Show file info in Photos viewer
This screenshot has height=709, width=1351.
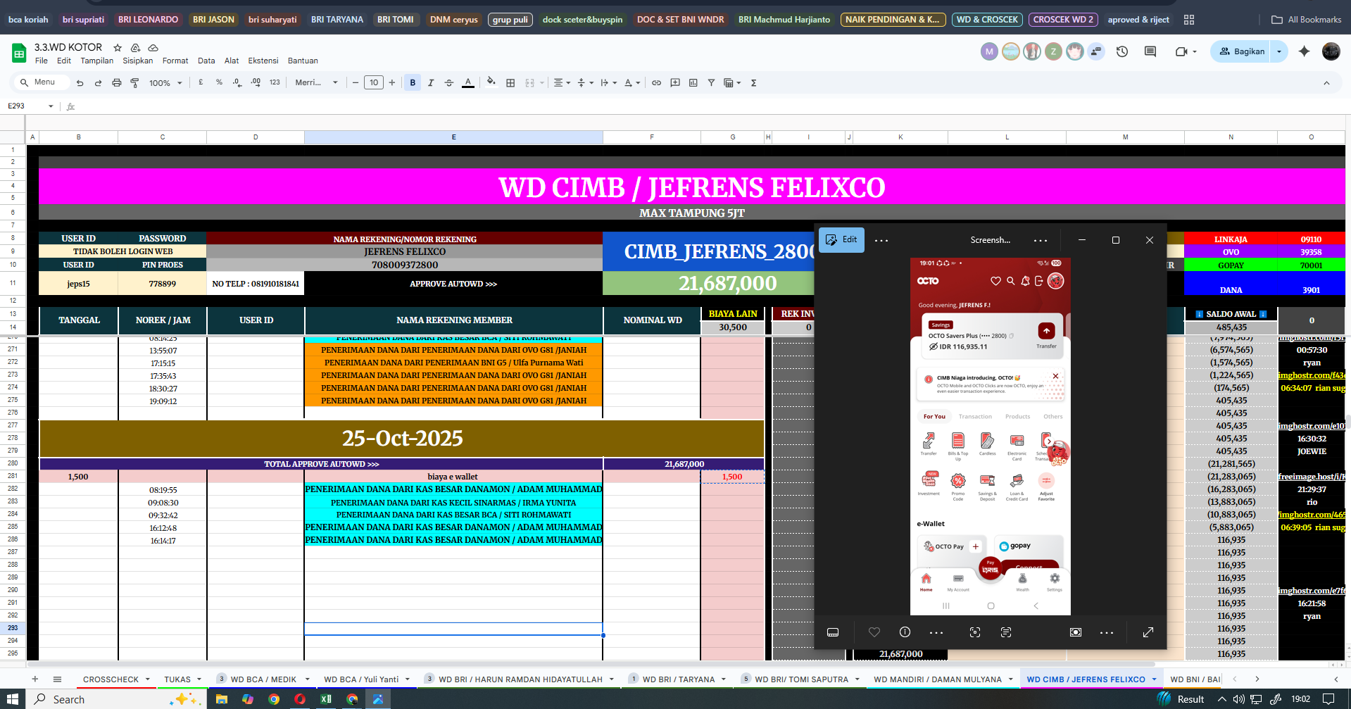coord(905,632)
